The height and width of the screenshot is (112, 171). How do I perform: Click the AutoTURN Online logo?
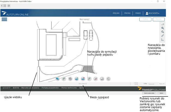pos(15,13)
